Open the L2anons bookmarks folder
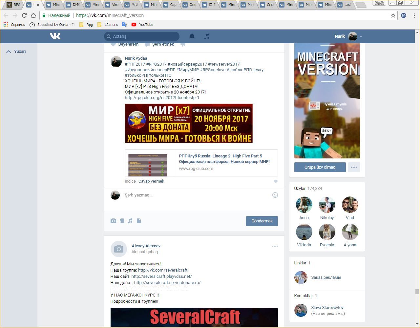The image size is (420, 328). coord(108,25)
